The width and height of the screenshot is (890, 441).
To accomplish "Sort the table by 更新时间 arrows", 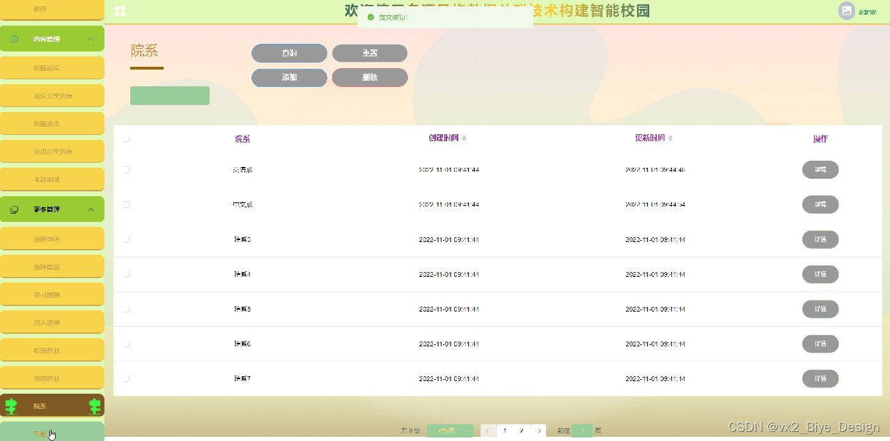I will point(671,138).
